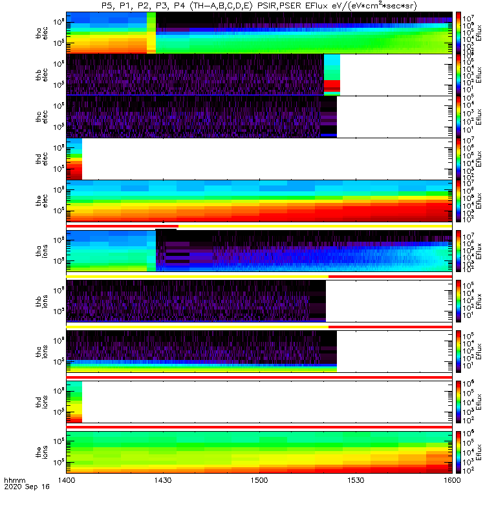Click the thc elec spectrogram data

[201, 117]
